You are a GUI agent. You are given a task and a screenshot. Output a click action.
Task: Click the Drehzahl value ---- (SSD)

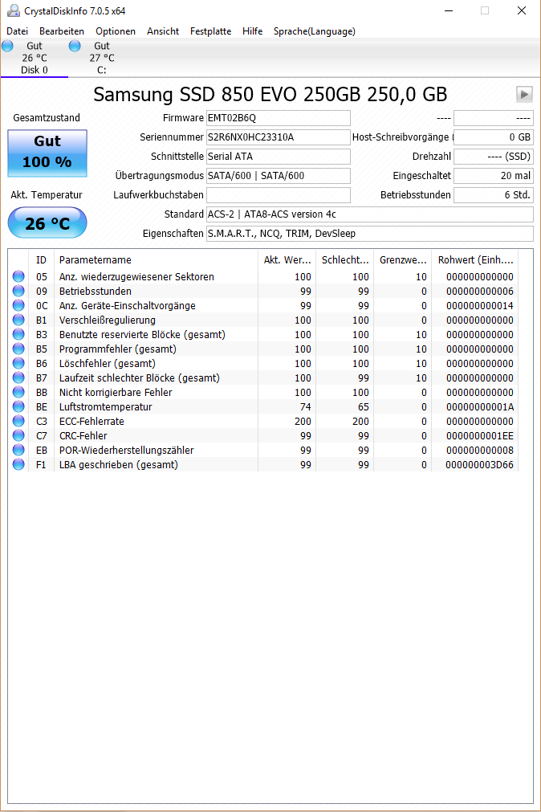pos(494,157)
